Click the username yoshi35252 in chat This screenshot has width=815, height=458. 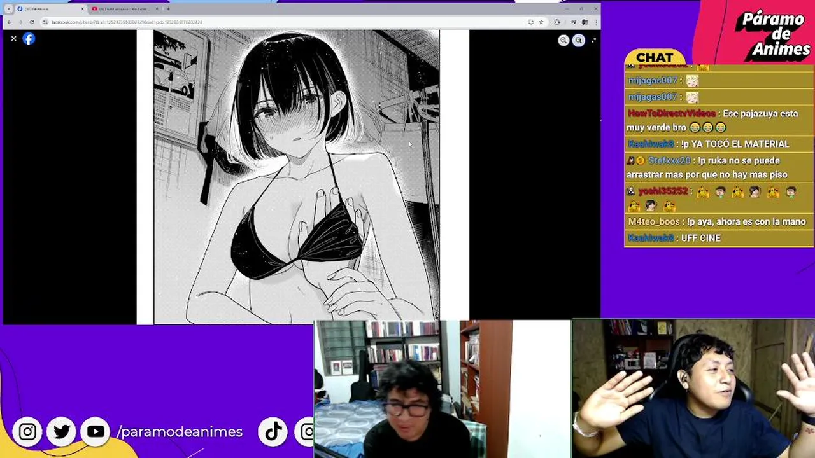coord(663,191)
